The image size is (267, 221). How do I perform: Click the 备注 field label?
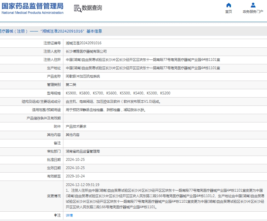point(57,143)
